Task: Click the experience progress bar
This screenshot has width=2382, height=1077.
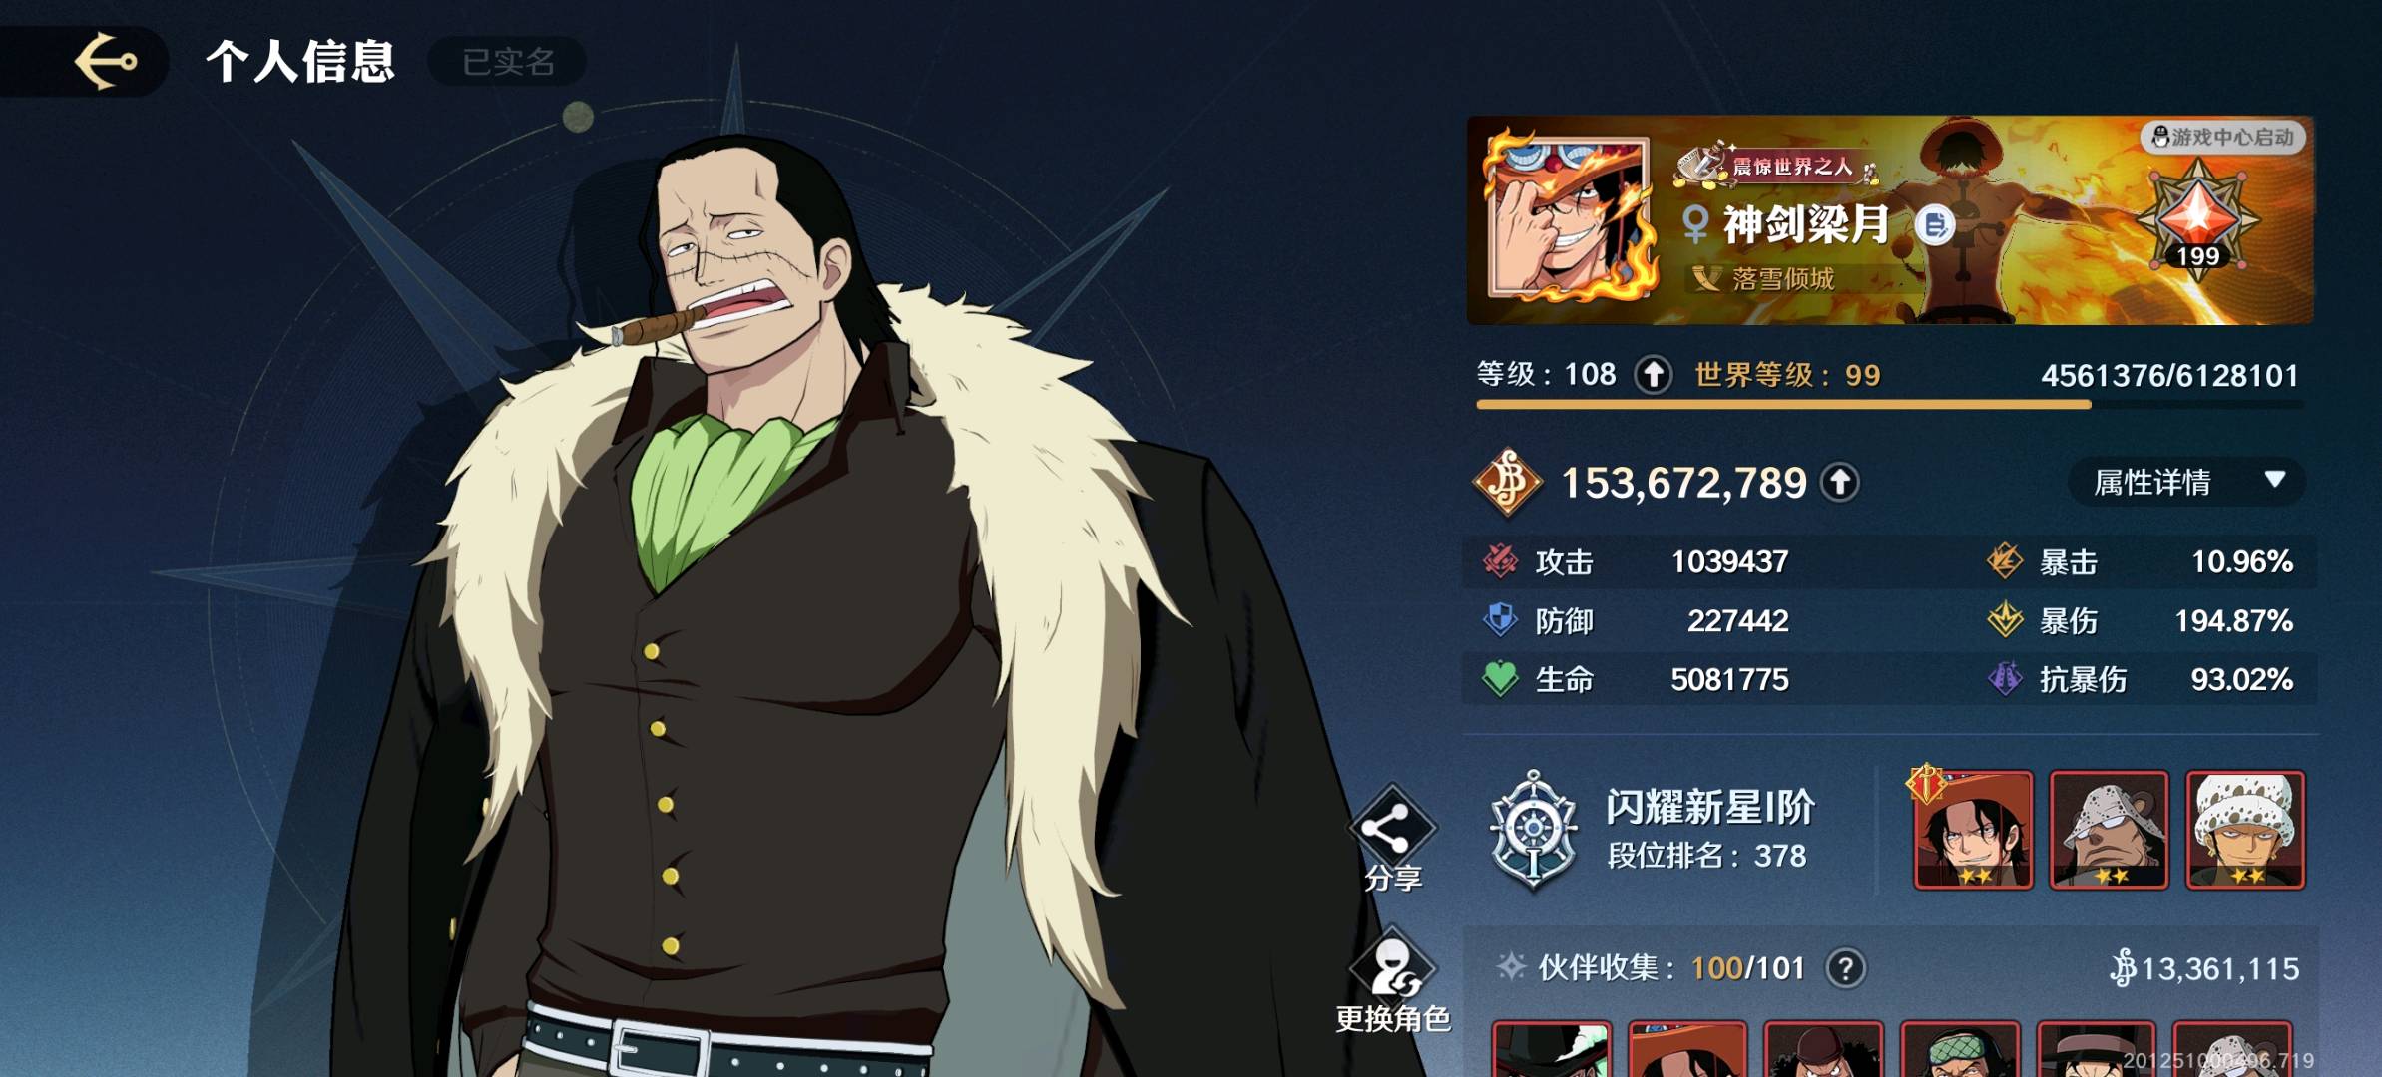Action: [x=1890, y=405]
